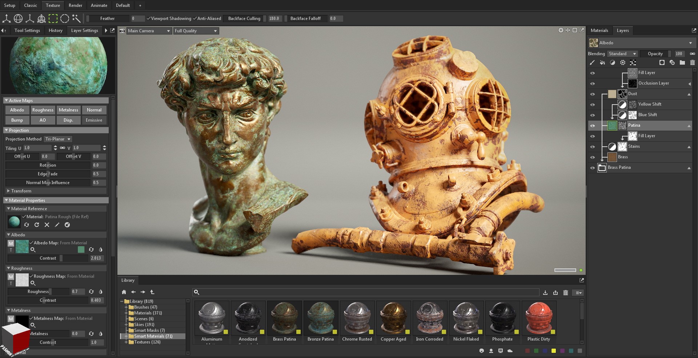
Task: Go up one library folder level
Action: pos(152,292)
